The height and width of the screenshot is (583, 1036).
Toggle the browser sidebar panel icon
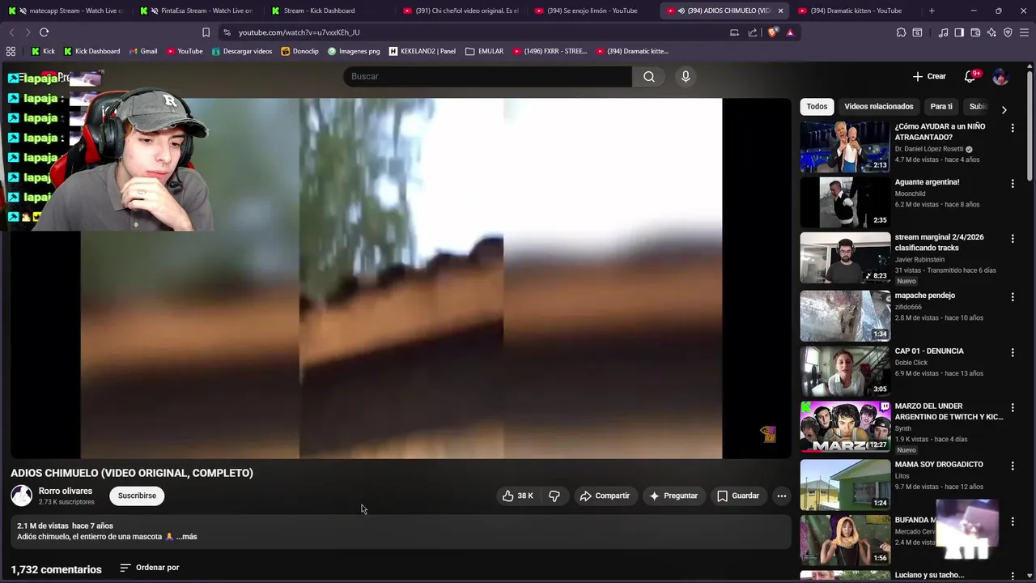959,32
